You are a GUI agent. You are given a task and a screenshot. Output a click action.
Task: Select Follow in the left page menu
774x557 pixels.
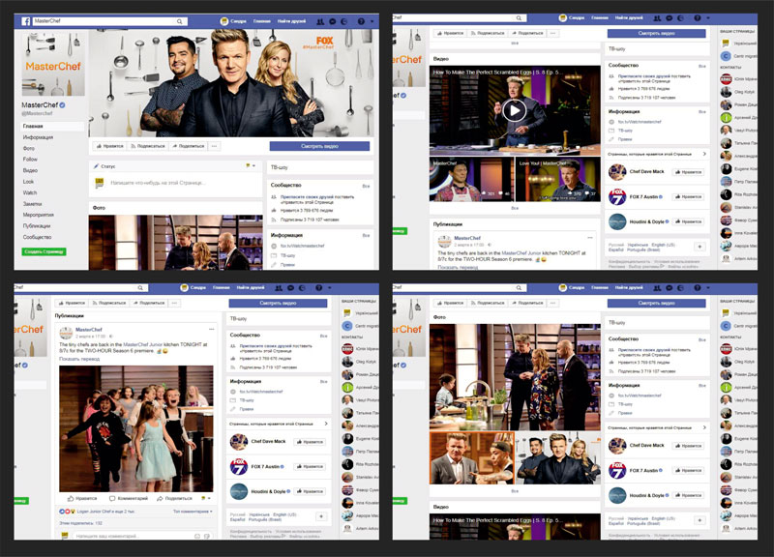click(30, 160)
